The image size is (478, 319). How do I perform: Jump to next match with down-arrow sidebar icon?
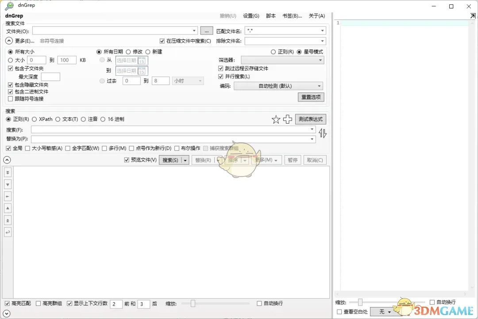[8, 184]
